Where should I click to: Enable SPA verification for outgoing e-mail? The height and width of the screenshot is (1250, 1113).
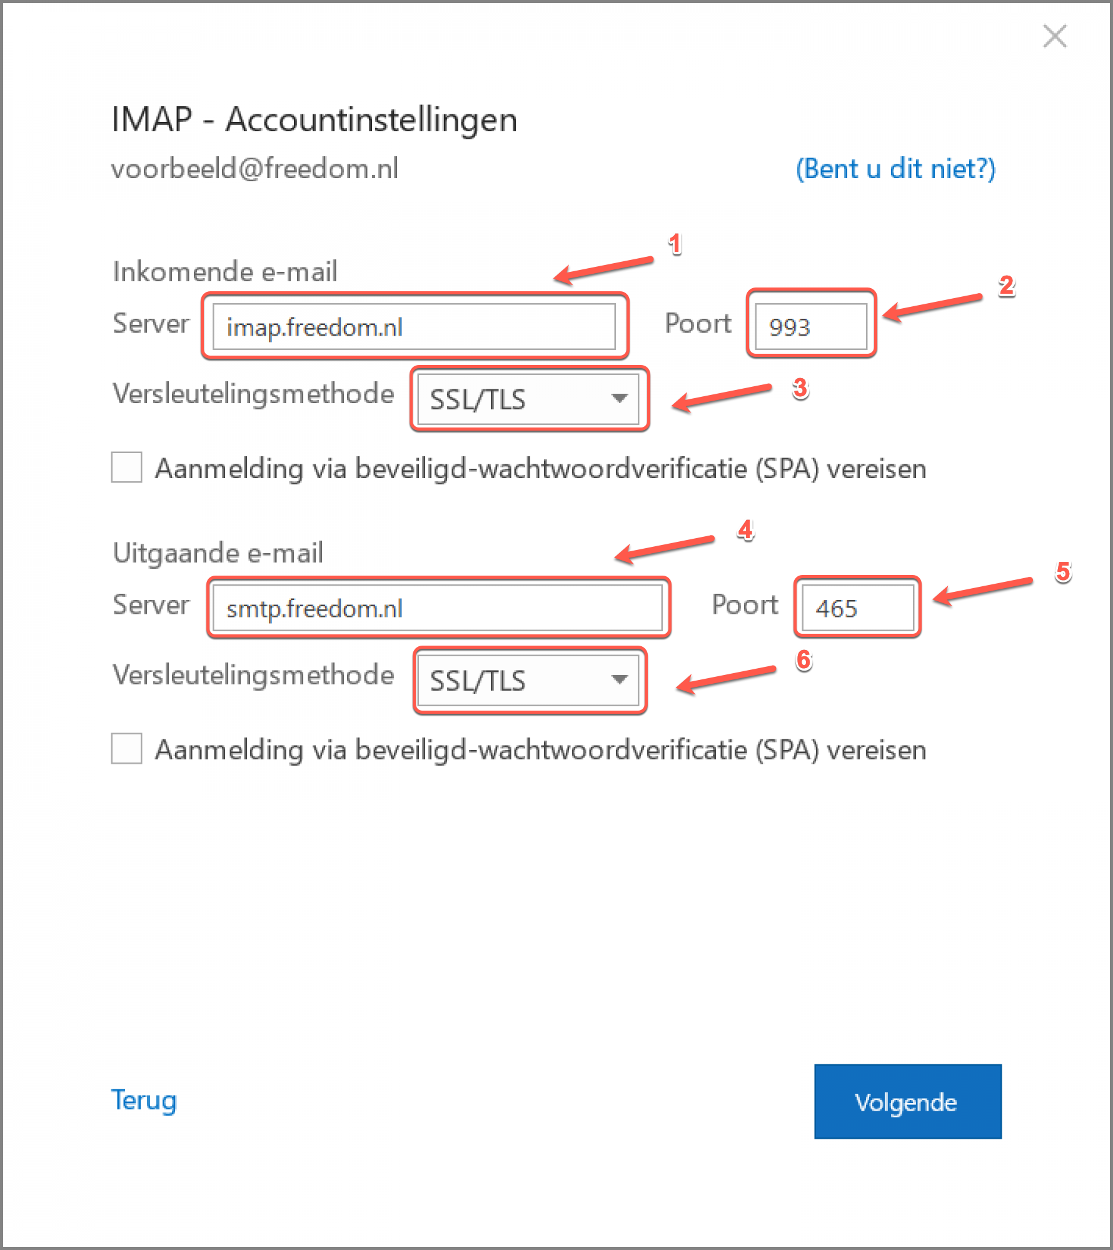[126, 749]
